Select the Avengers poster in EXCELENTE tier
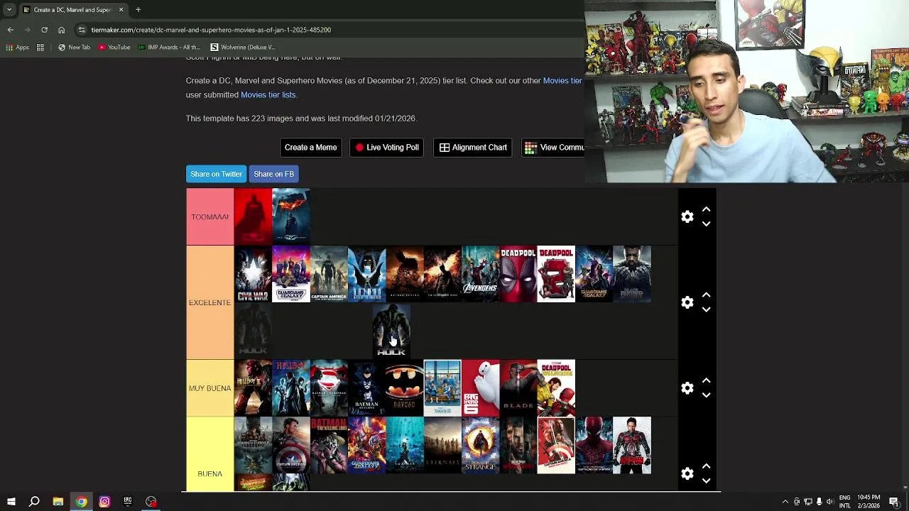 tap(480, 274)
